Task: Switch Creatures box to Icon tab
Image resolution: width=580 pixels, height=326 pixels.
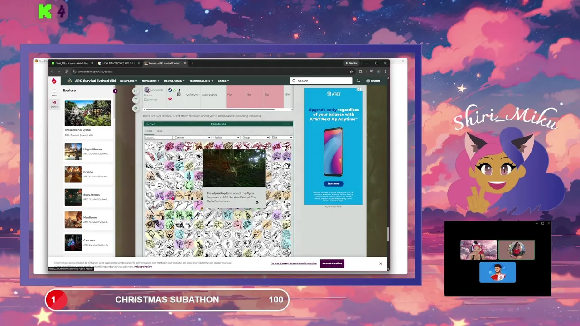Action: click(149, 131)
